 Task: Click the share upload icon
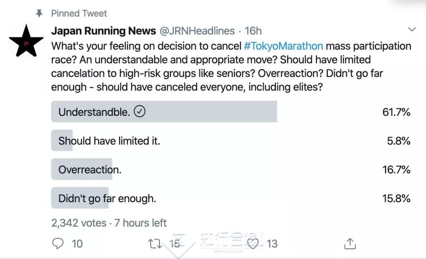350,244
